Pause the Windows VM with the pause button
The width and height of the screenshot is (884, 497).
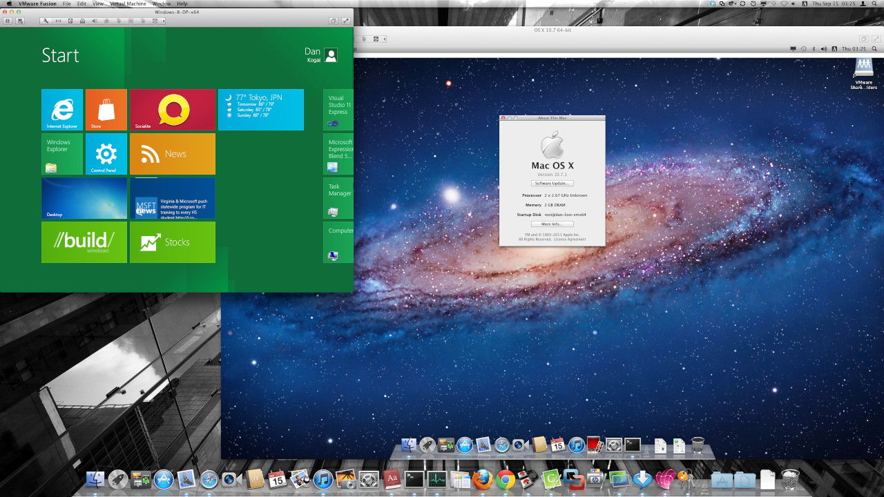coord(8,21)
